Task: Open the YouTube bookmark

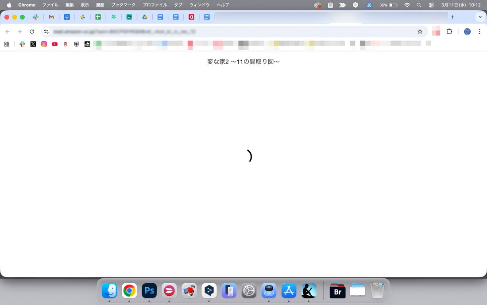Action: [x=54, y=44]
